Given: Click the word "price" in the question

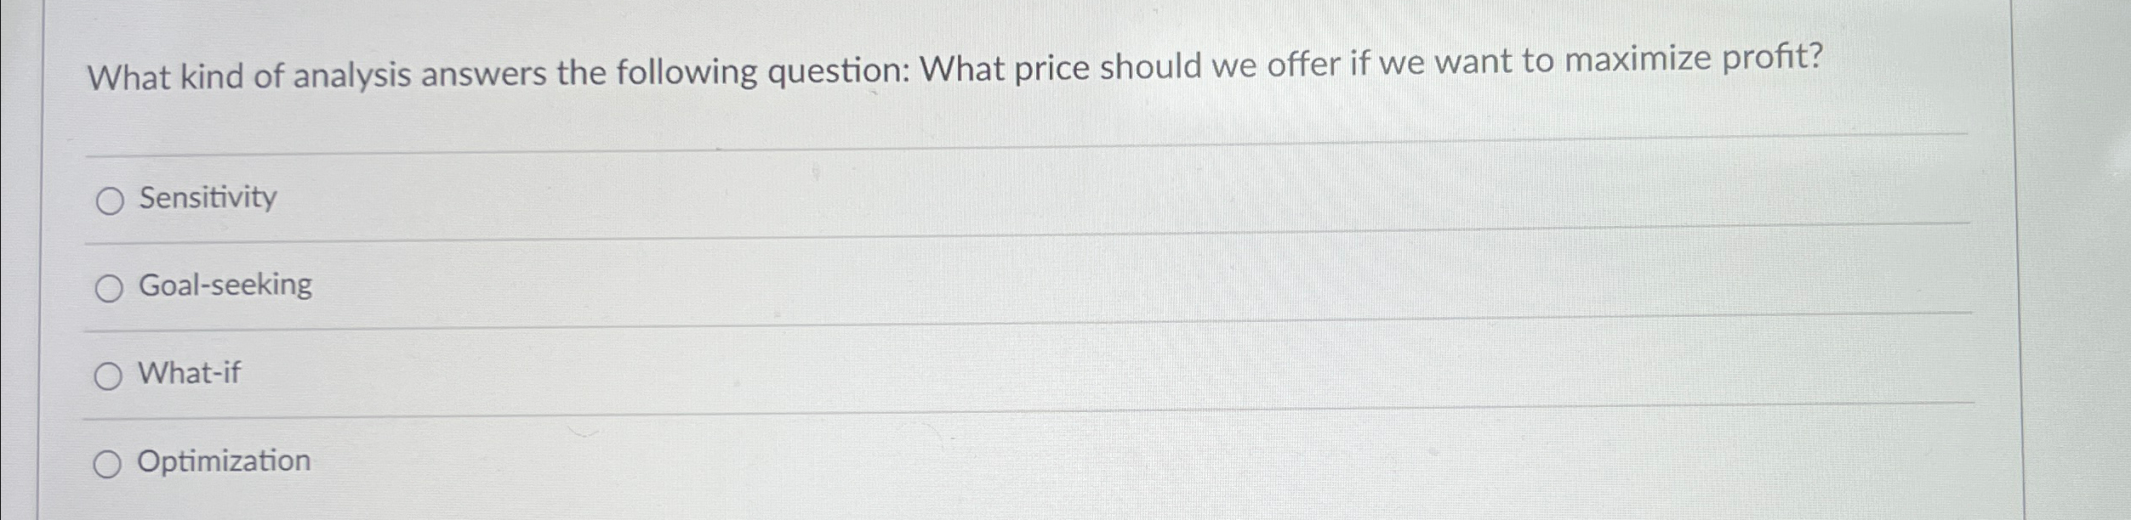Looking at the screenshot, I should coord(1051,68).
